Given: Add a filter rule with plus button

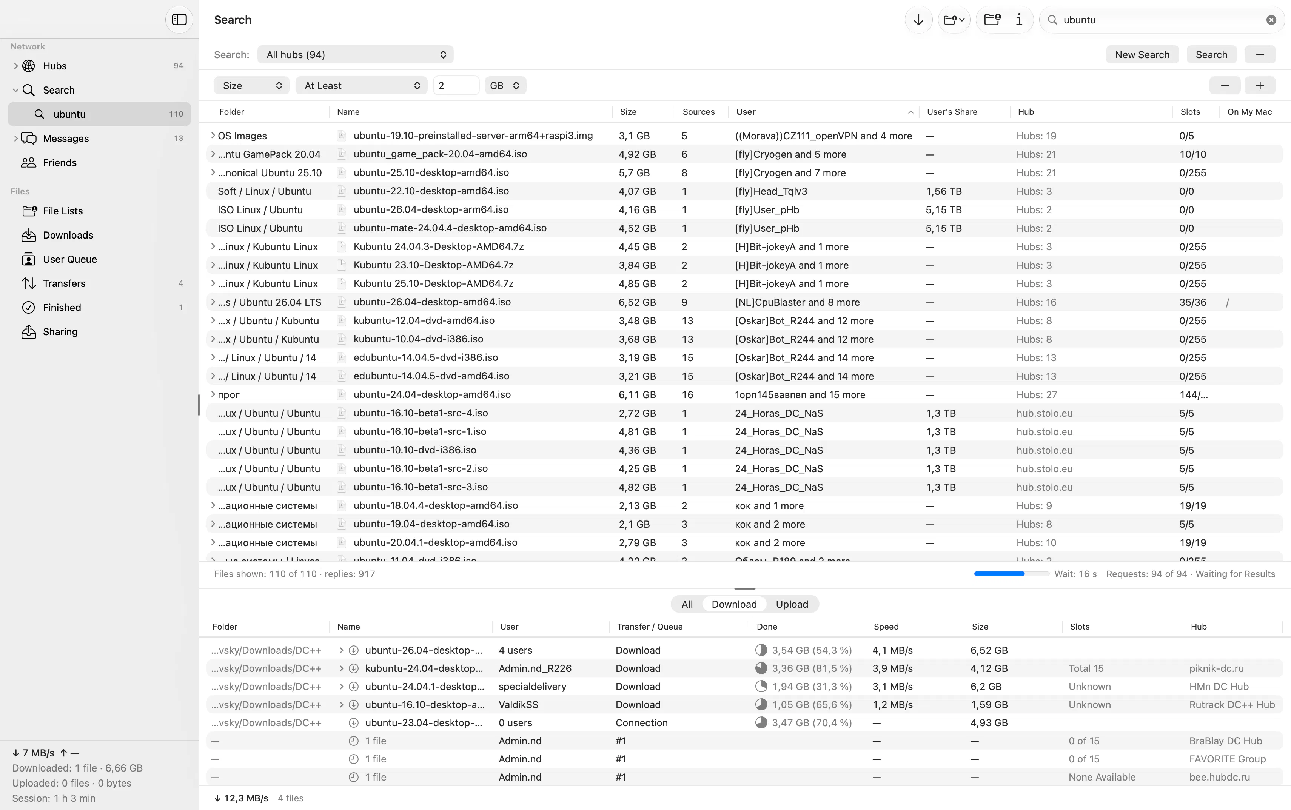Looking at the screenshot, I should click(x=1259, y=86).
